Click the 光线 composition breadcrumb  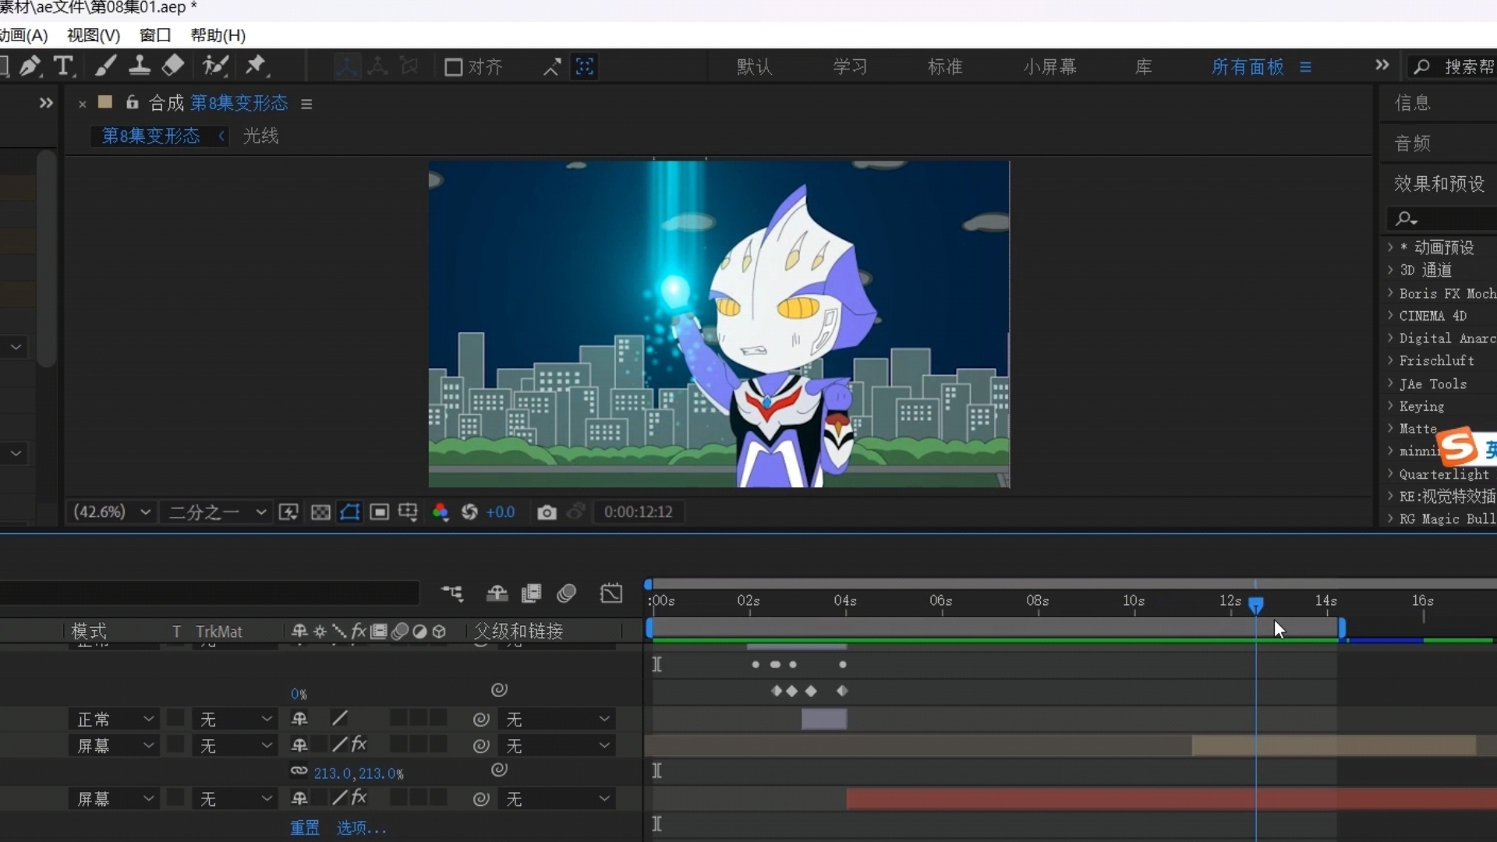tap(260, 136)
